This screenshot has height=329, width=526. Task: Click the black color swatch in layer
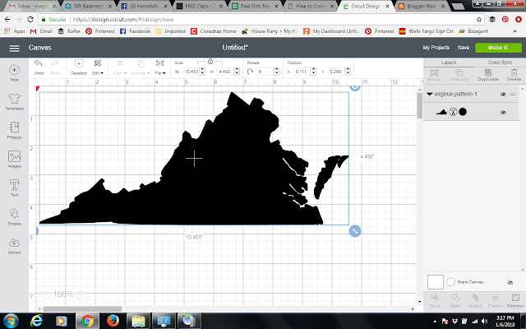(x=463, y=112)
